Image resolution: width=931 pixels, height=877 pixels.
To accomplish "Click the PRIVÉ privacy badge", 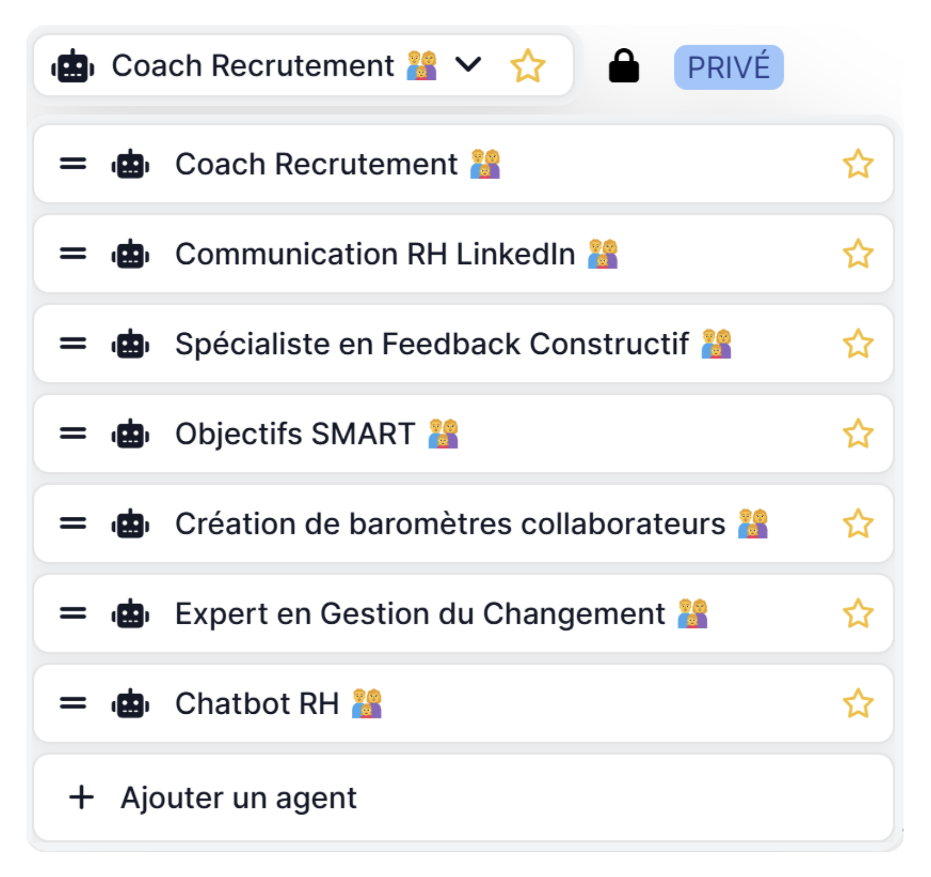I will tap(728, 68).
